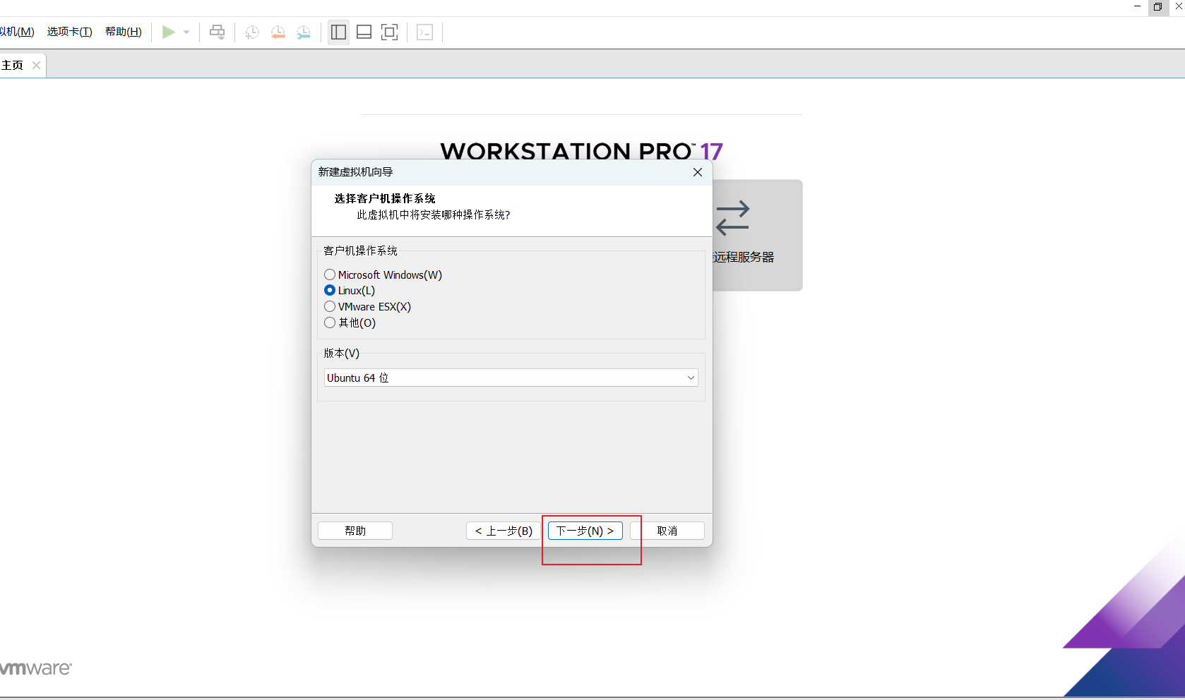Image resolution: width=1185 pixels, height=700 pixels.
Task: Toggle the thumbnail bar view icon
Action: 364,32
